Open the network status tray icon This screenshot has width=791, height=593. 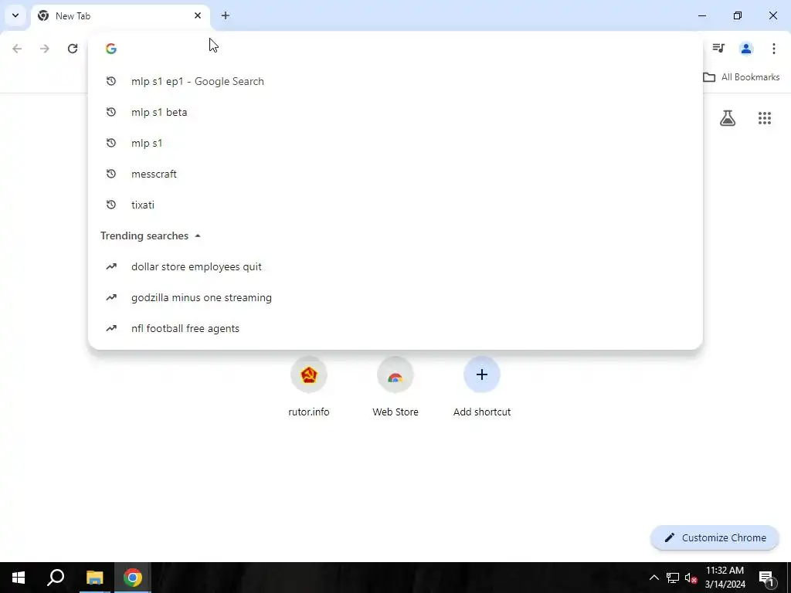673,578
